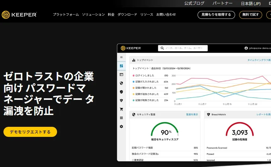
Task: Open the settings gear icon in the sidebar
Action: coord(121,127)
